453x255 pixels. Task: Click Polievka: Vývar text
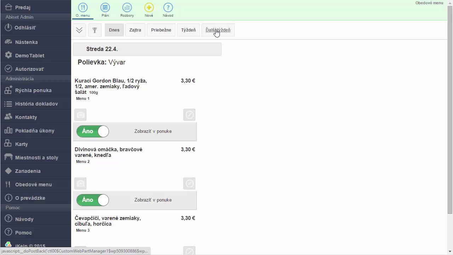tap(102, 62)
